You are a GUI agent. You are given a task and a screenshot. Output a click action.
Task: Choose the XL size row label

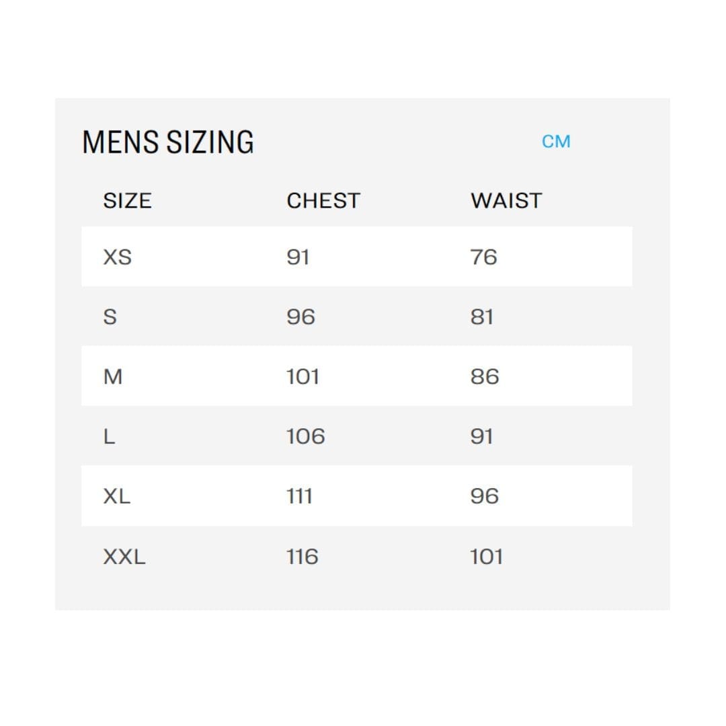click(117, 496)
